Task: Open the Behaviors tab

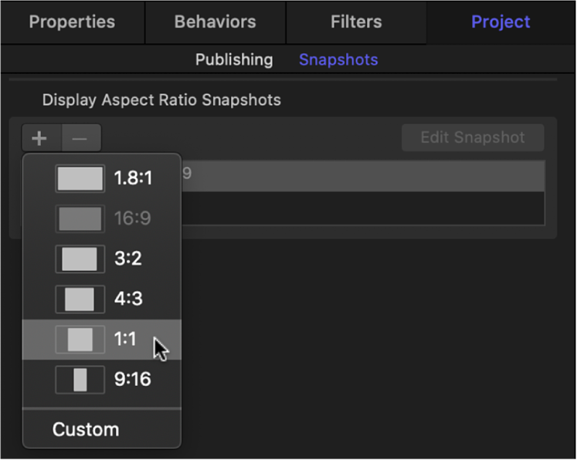Action: 216,22
